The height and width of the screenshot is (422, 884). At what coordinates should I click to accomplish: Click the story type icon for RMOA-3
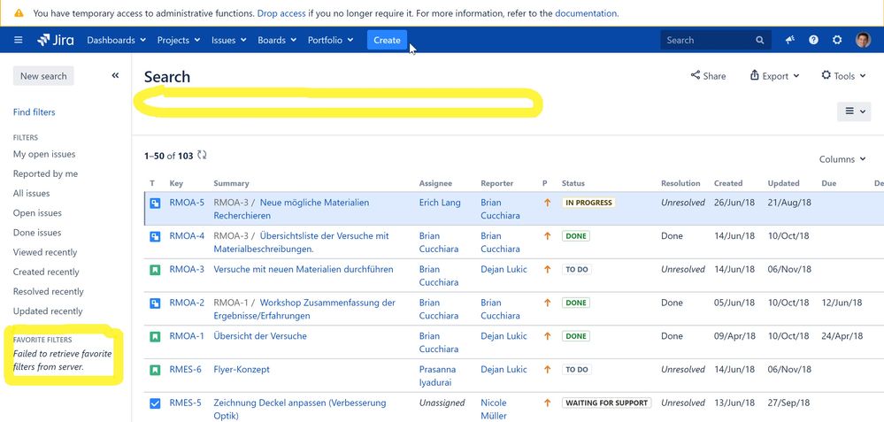pos(155,270)
